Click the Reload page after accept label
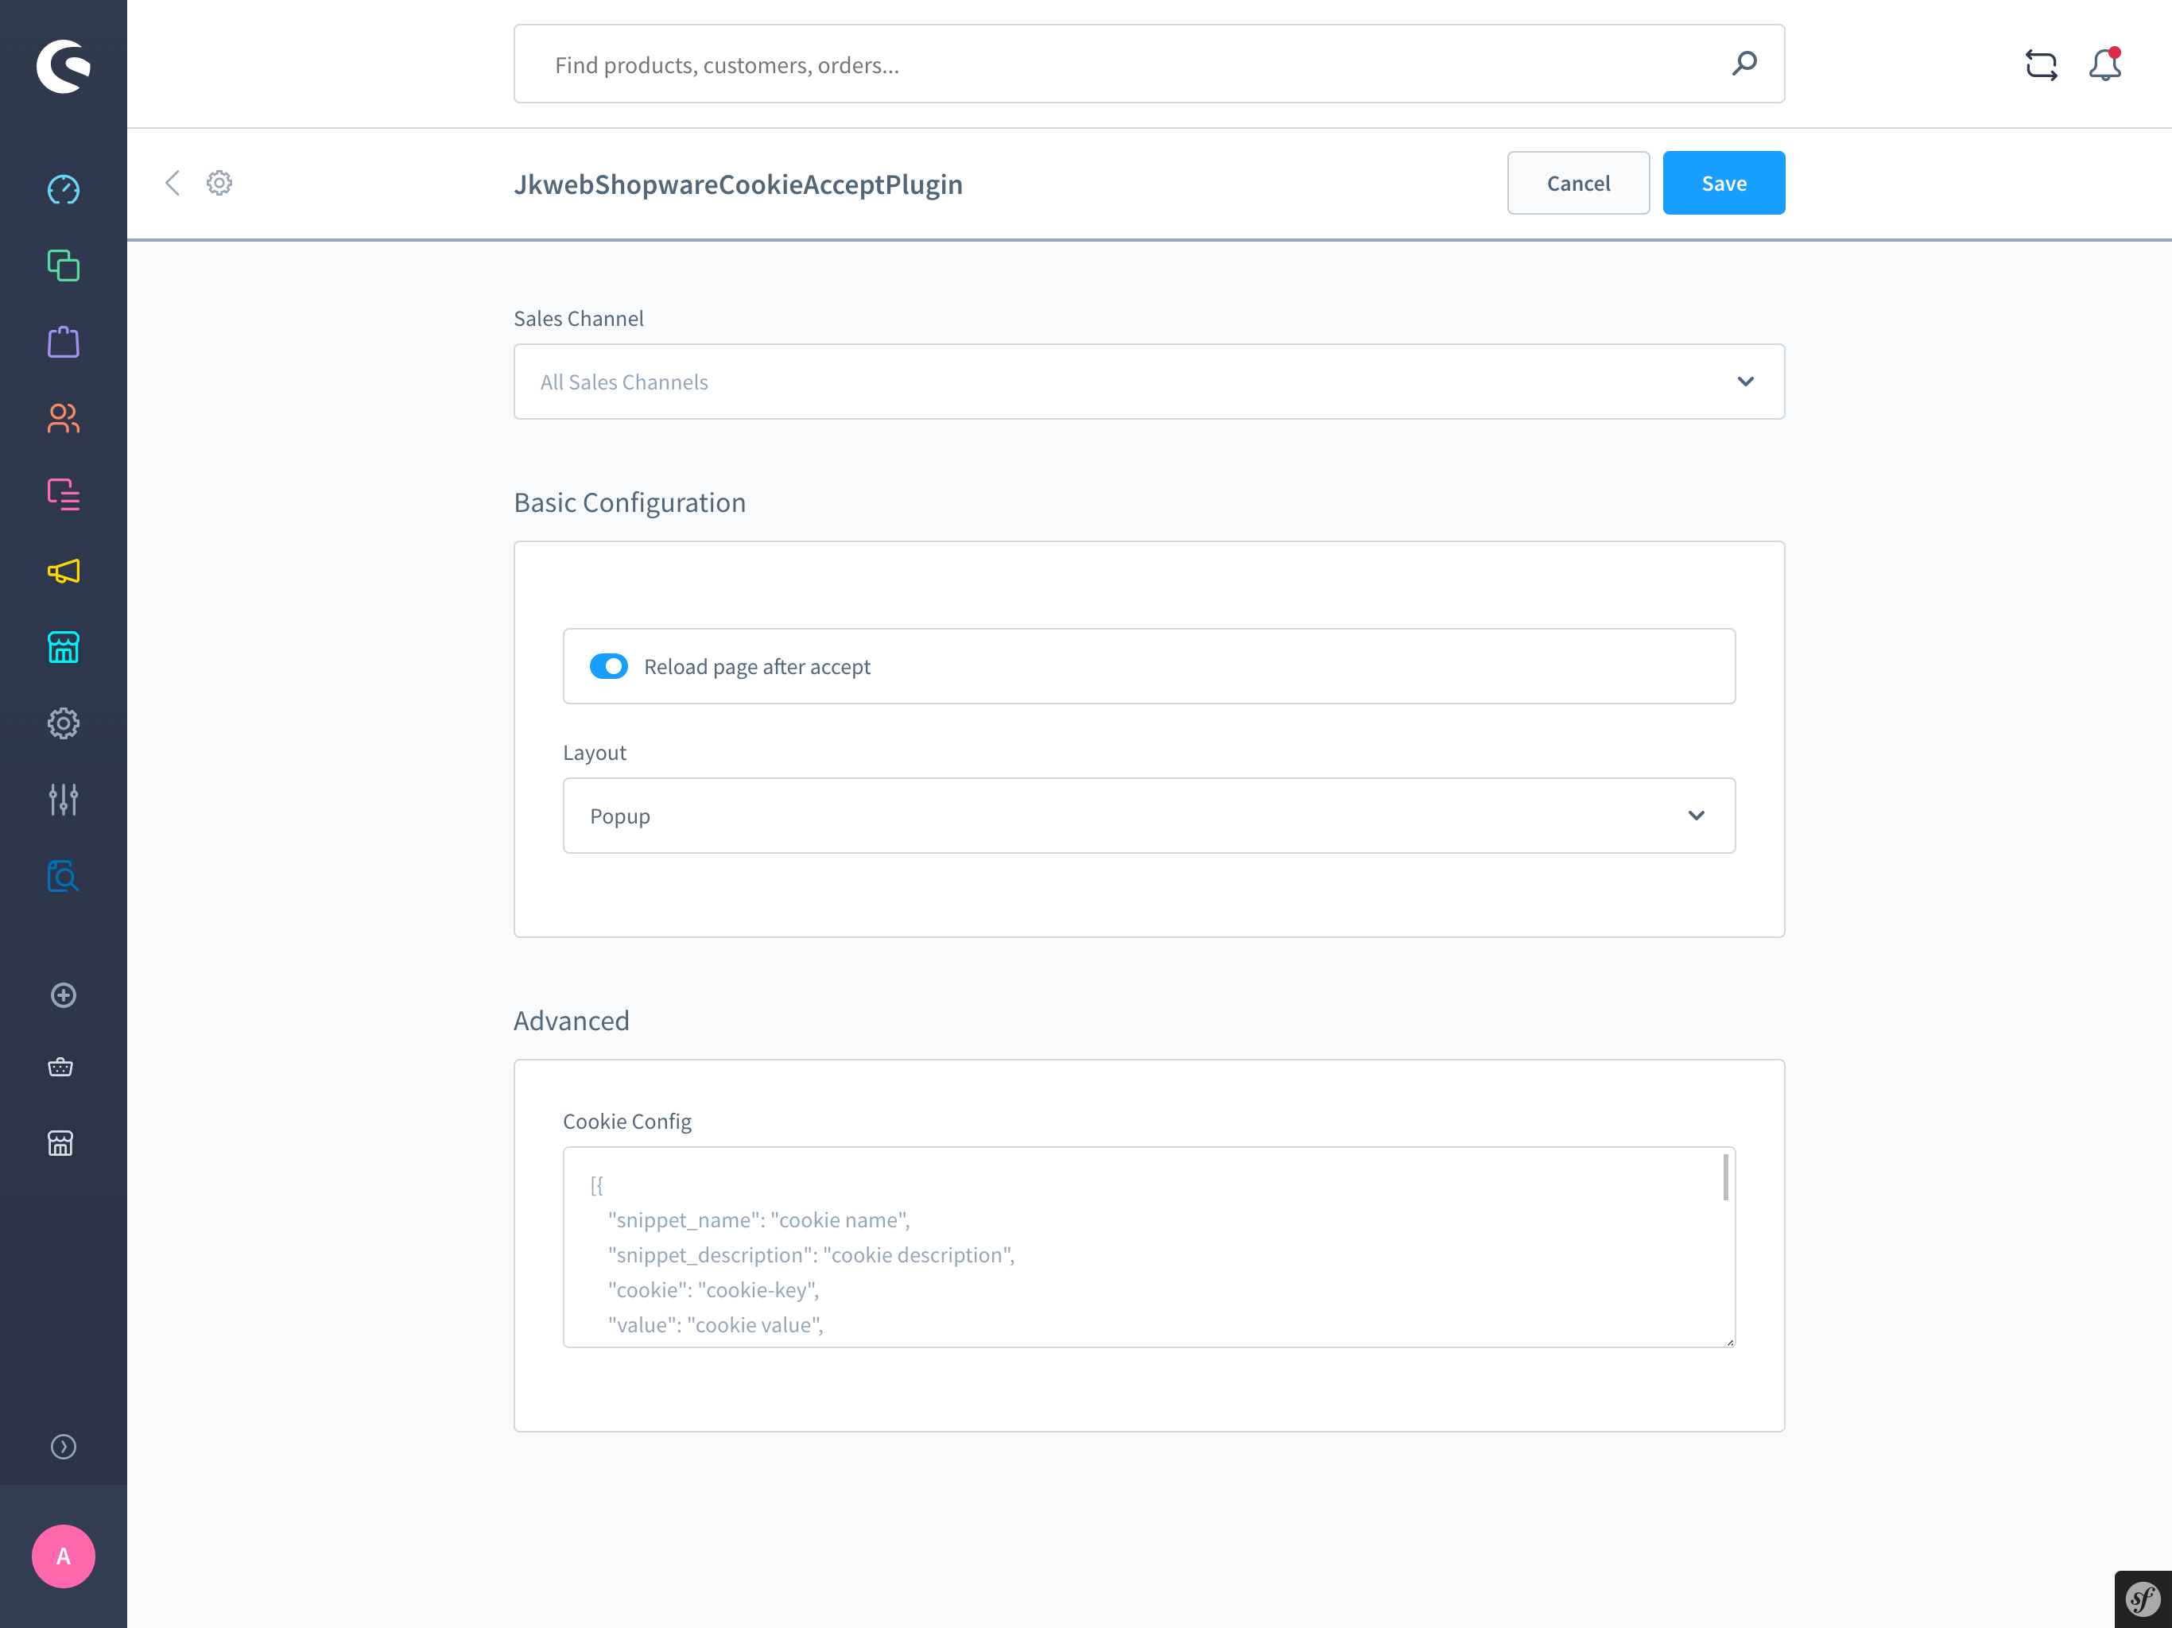 (757, 667)
